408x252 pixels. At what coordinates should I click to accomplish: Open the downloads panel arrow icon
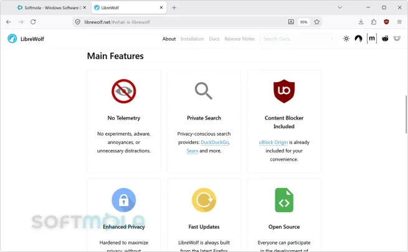tap(361, 22)
